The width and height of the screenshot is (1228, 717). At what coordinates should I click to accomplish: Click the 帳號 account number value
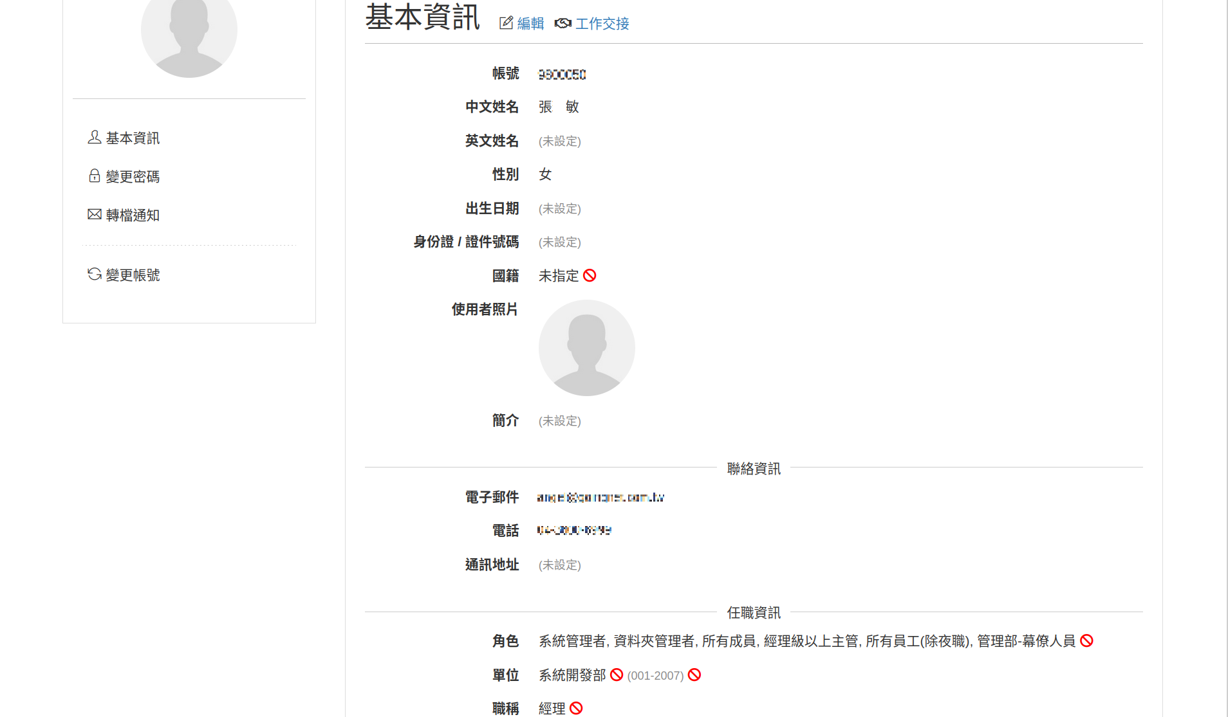click(x=562, y=75)
